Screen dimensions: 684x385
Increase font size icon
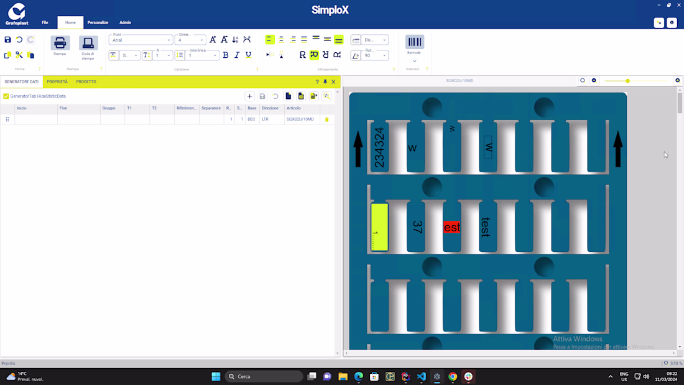(x=213, y=40)
